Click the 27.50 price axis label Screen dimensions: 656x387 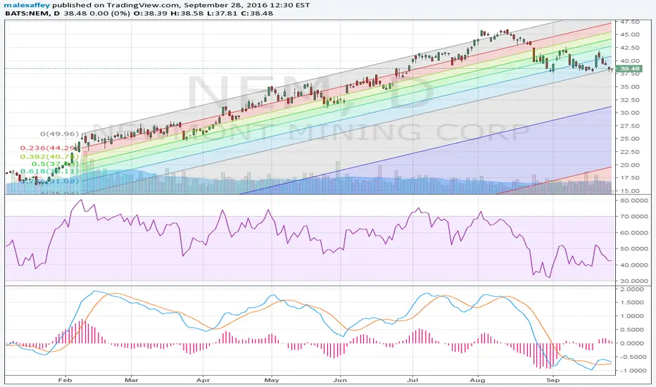(x=630, y=126)
